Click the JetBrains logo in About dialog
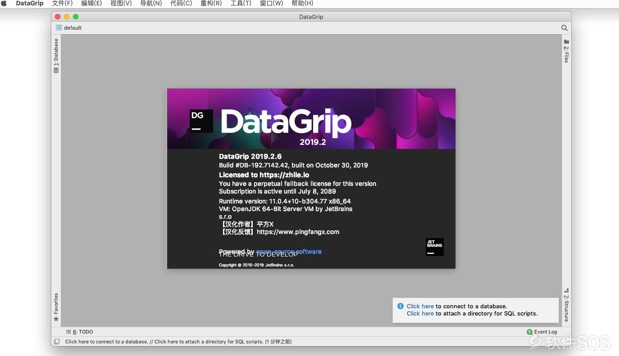This screenshot has width=619, height=356. click(x=435, y=247)
